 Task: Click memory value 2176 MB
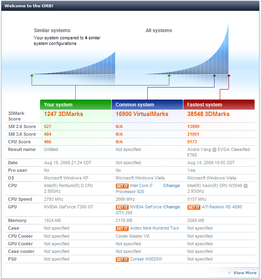(x=124, y=221)
